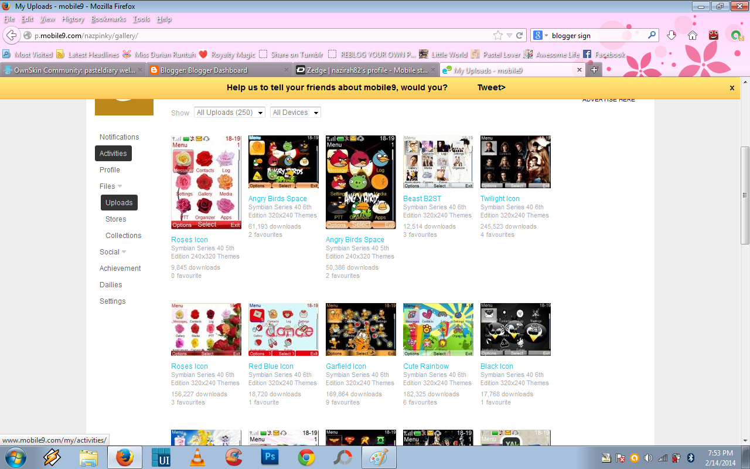Expand the Files sidebar section
Viewport: 750px width, 469px height.
111,186
